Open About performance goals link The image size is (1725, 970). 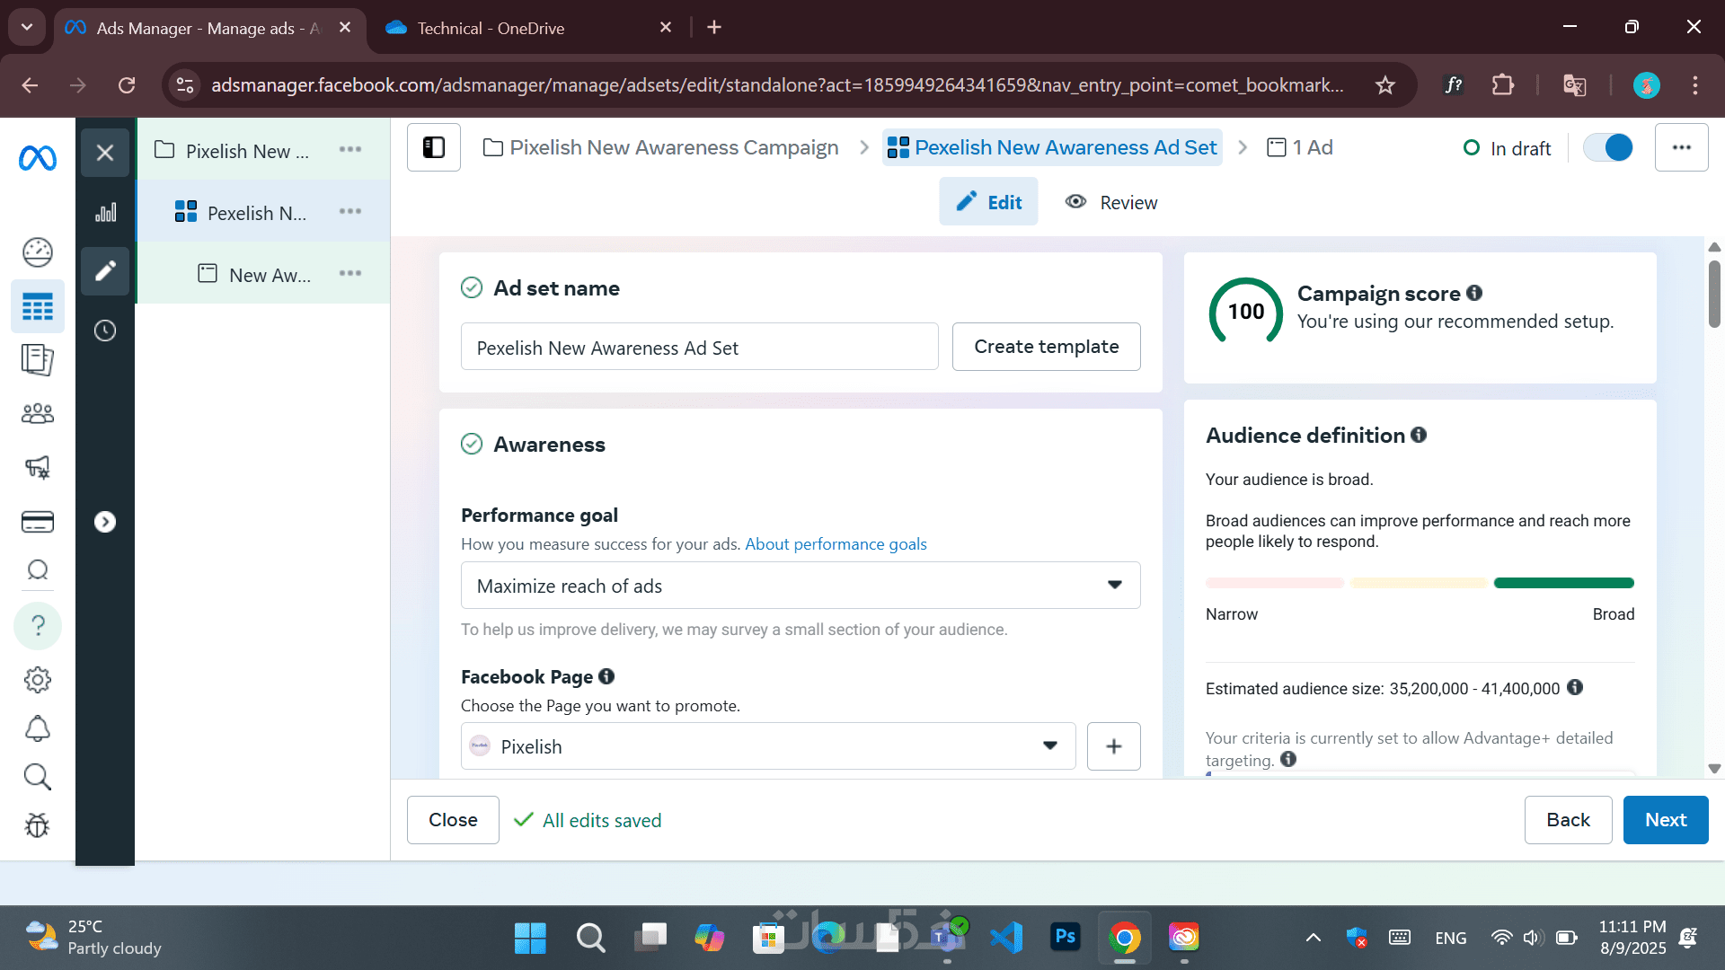click(x=836, y=544)
